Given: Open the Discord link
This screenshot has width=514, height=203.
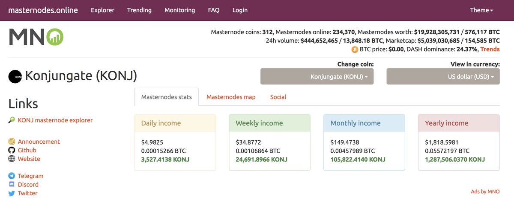Looking at the screenshot, I should 28,184.
